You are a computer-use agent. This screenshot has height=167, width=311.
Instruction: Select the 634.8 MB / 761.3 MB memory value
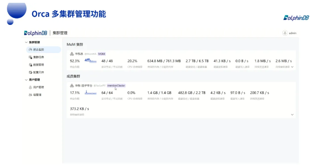point(164,61)
